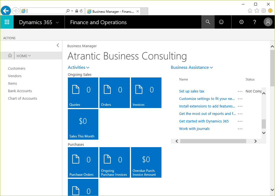Screen dimensions: 275x196
Task: Click the Business Assistance list up scroll arrow
Action: tap(264, 93)
